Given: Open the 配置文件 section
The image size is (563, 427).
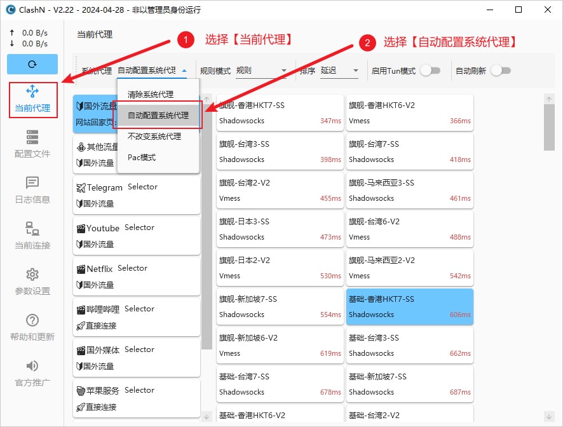Looking at the screenshot, I should point(32,144).
